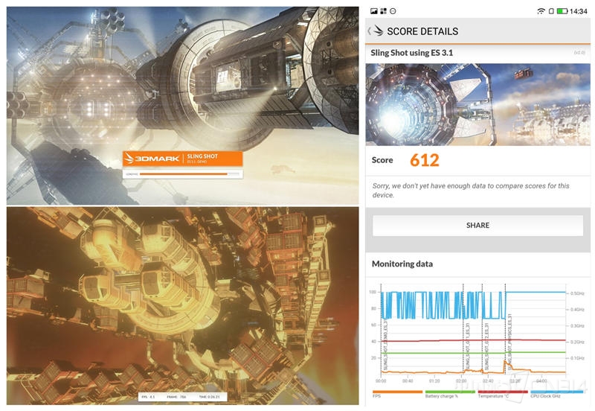Tap the SLING_SHOT_GT1_ES_31 chart marker
This screenshot has height=411, width=595.
click(x=468, y=346)
